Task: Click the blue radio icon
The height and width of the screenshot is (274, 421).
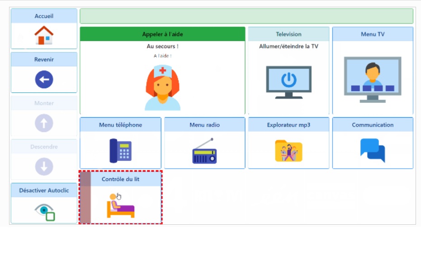Action: 204,151
